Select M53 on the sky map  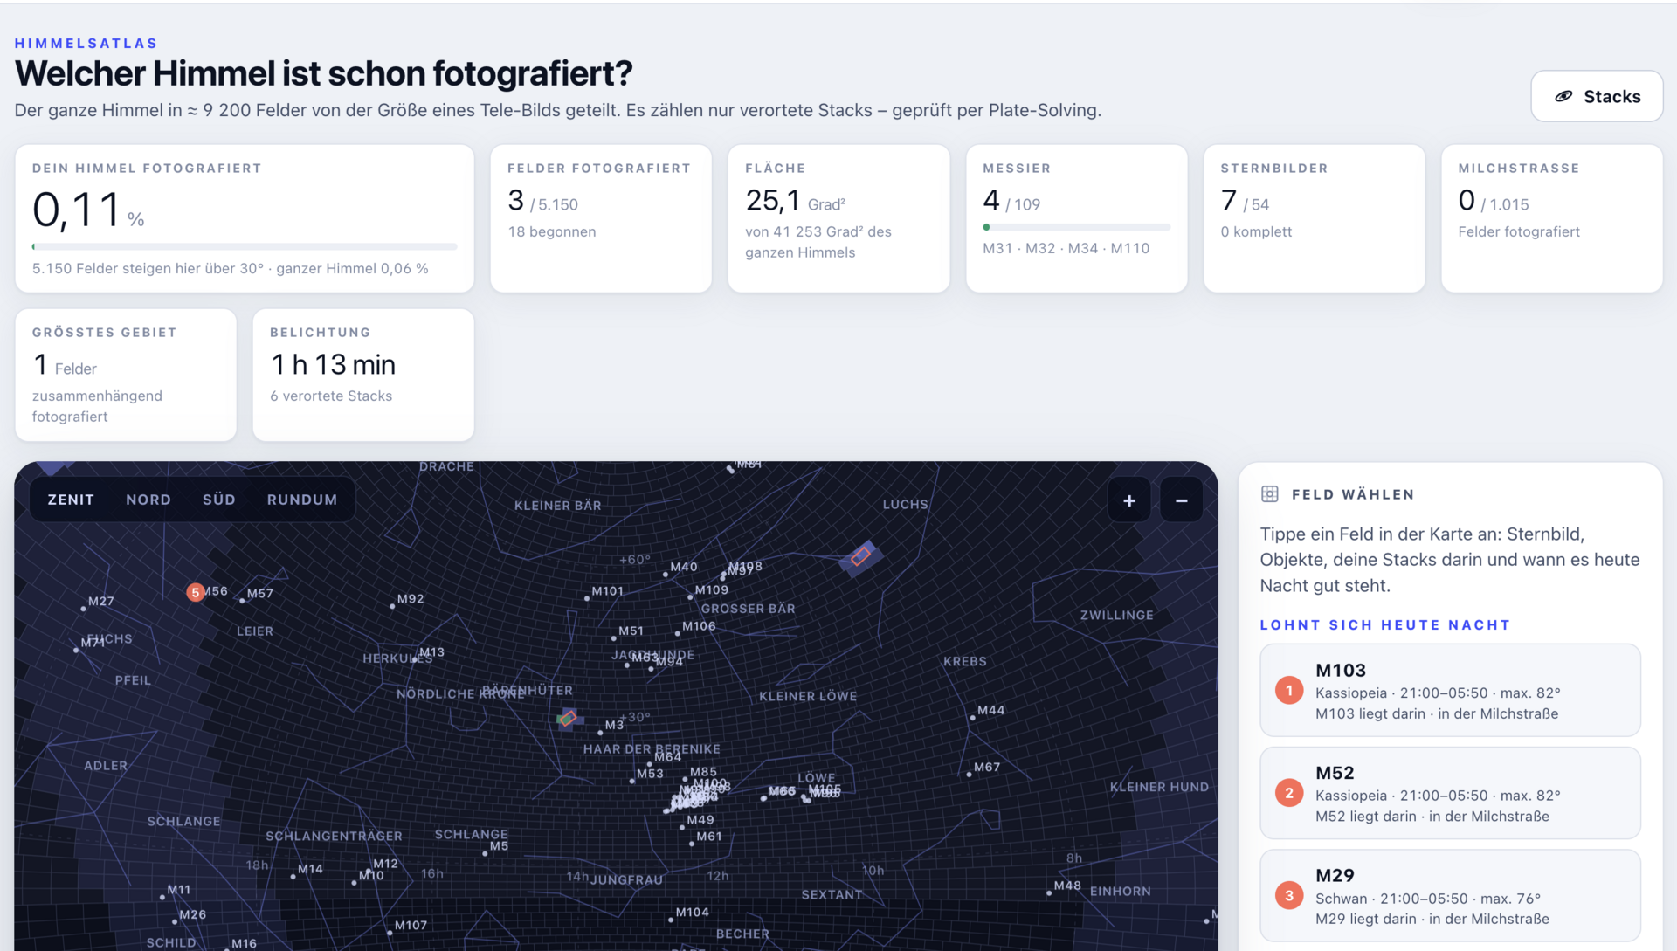631,781
